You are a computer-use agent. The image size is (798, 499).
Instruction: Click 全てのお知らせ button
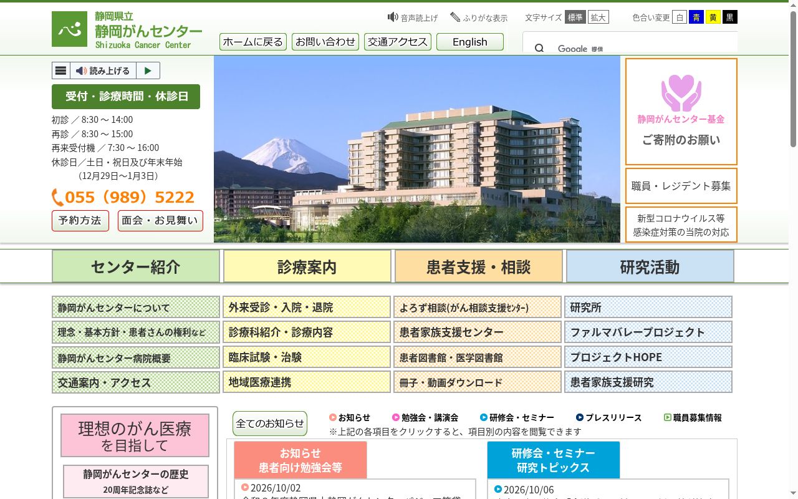(270, 424)
